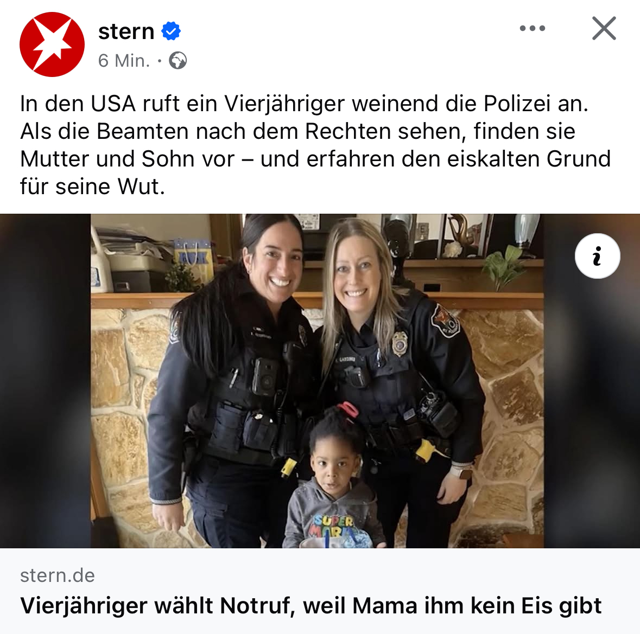Click the '6 Min.' post timestamp
Viewport: 640px width, 634px height.
point(124,61)
